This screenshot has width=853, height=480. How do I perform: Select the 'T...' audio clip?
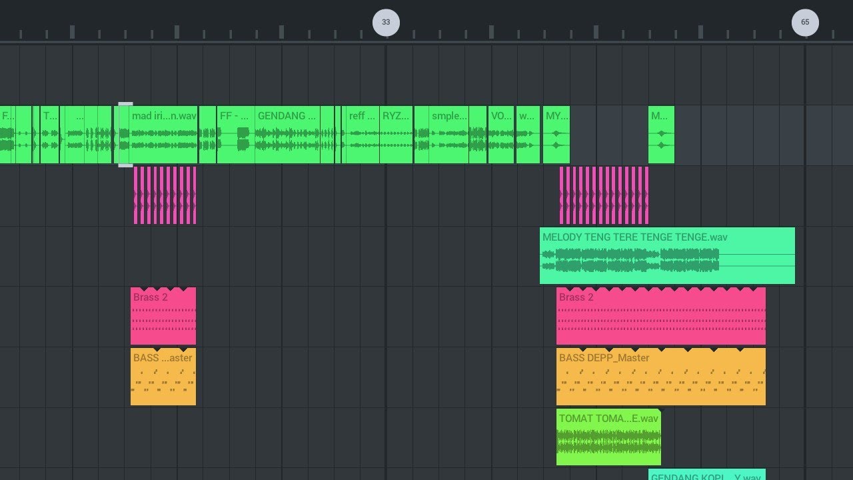50,134
